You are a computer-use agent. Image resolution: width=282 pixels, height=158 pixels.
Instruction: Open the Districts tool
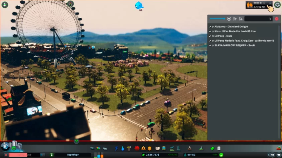[105, 148]
